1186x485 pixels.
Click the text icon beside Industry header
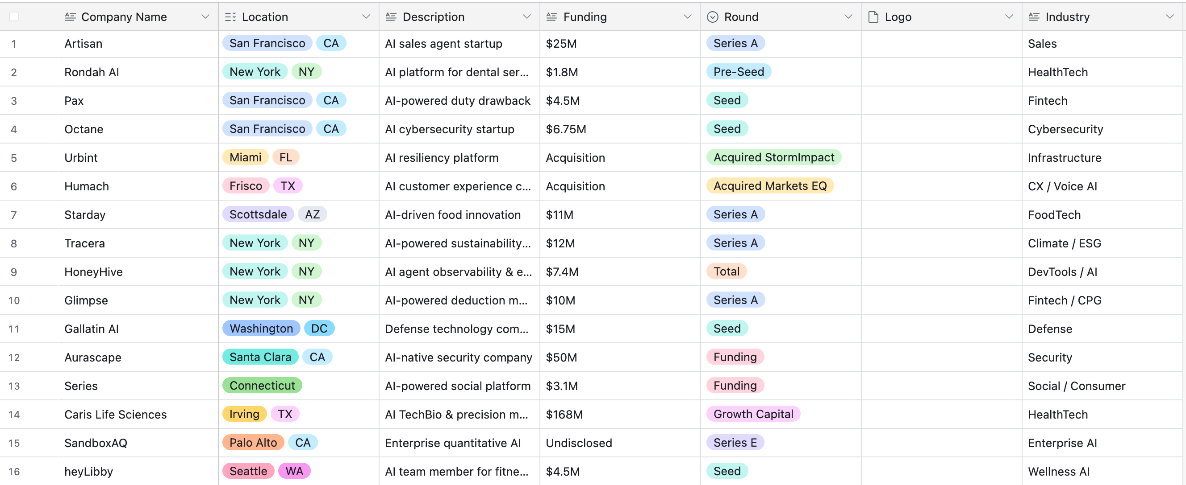pyautogui.click(x=1034, y=17)
